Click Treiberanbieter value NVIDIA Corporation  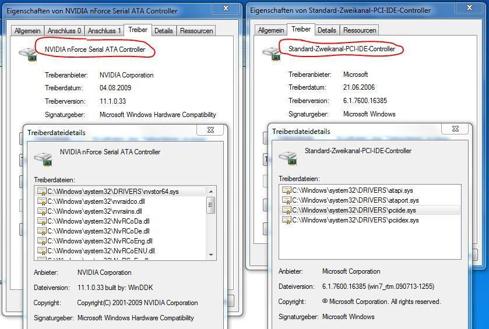click(126, 75)
